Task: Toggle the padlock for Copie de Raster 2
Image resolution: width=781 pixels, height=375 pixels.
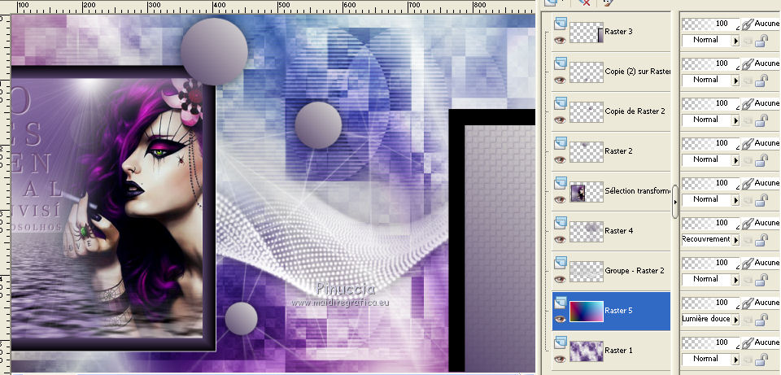Action: point(761,121)
